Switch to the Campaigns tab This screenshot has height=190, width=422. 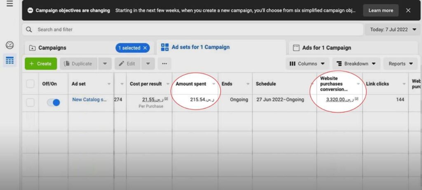point(52,48)
